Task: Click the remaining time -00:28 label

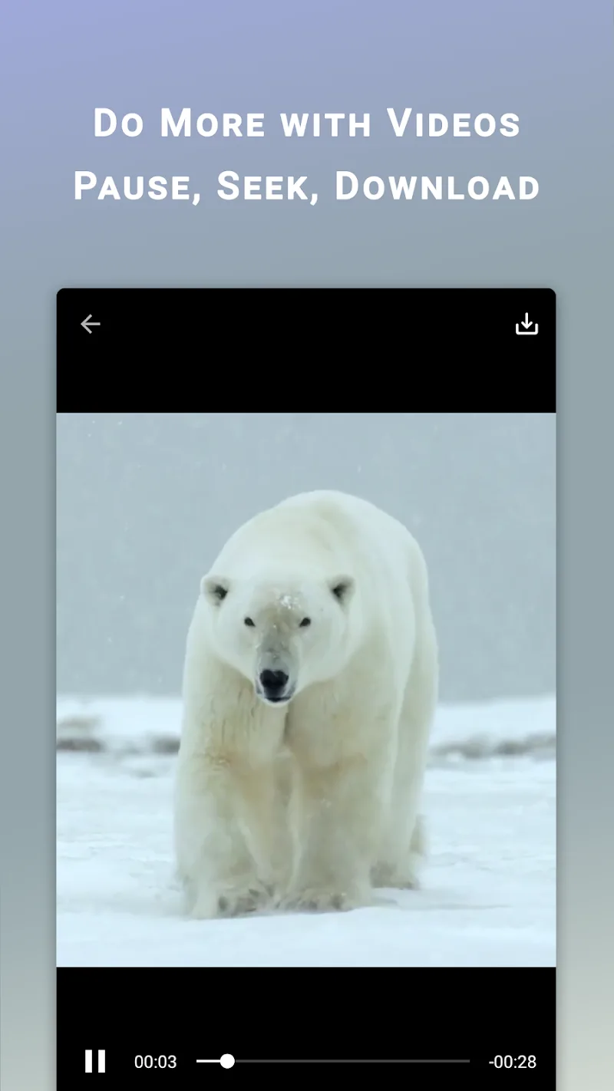Action: [512, 1062]
